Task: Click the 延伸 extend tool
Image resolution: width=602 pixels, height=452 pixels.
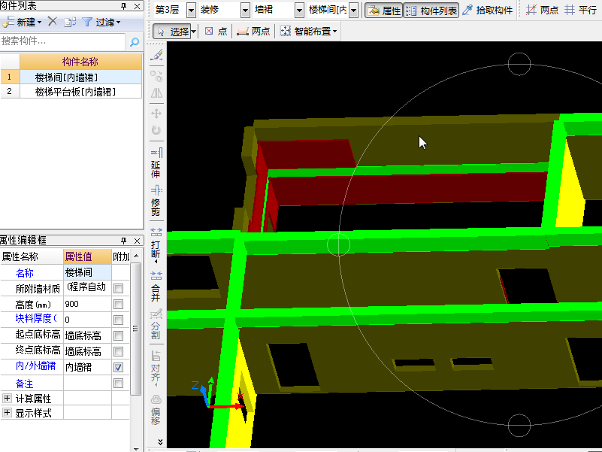Action: [156, 163]
